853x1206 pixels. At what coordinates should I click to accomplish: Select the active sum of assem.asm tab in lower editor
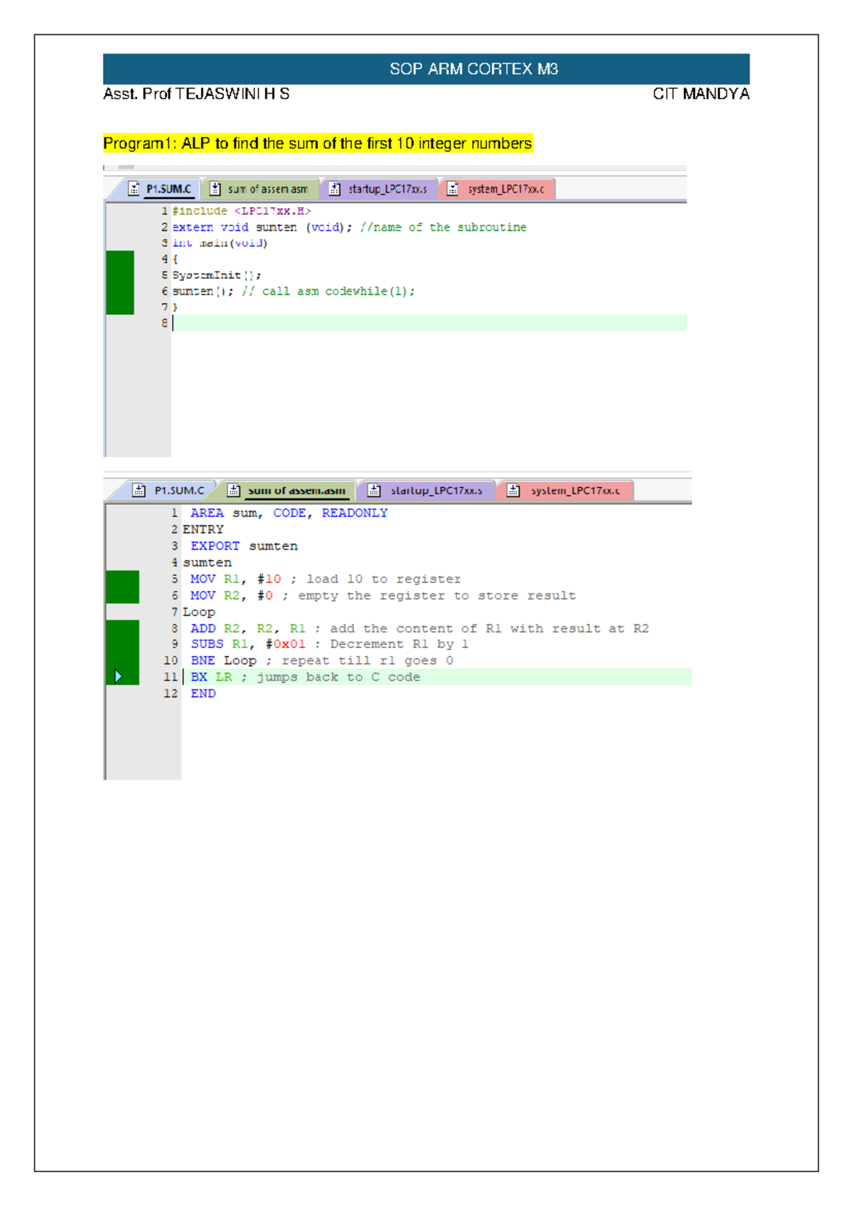coord(287,491)
